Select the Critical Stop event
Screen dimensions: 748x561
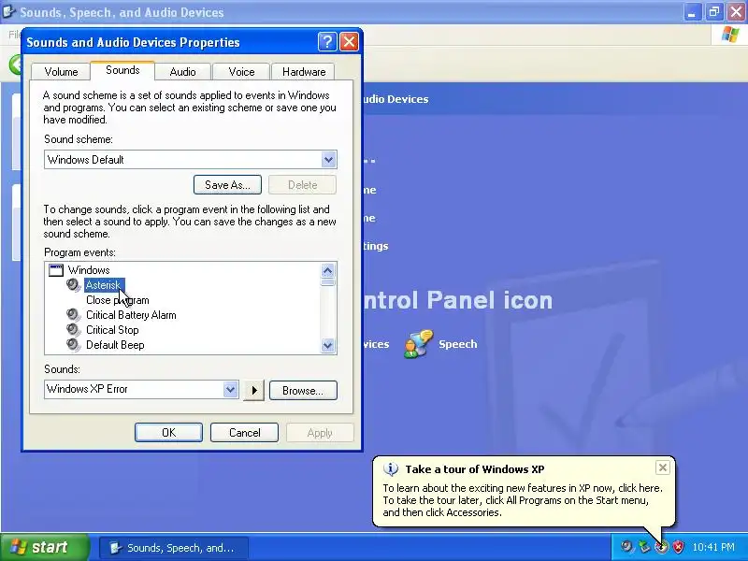112,330
